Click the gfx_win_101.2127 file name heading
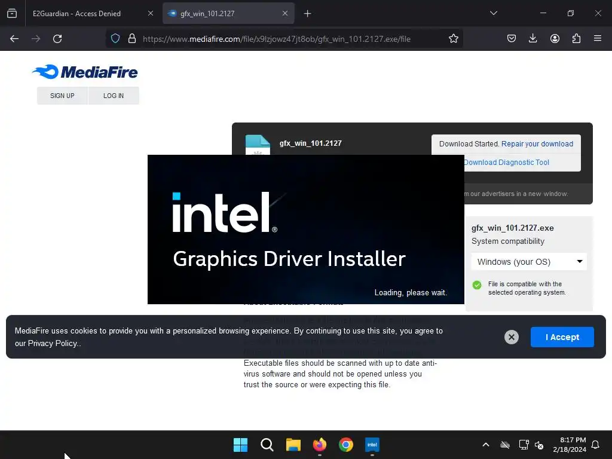 [x=310, y=143]
